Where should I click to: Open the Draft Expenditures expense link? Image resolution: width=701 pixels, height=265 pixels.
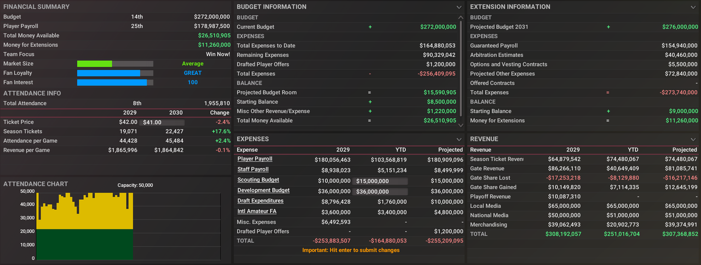(260, 200)
